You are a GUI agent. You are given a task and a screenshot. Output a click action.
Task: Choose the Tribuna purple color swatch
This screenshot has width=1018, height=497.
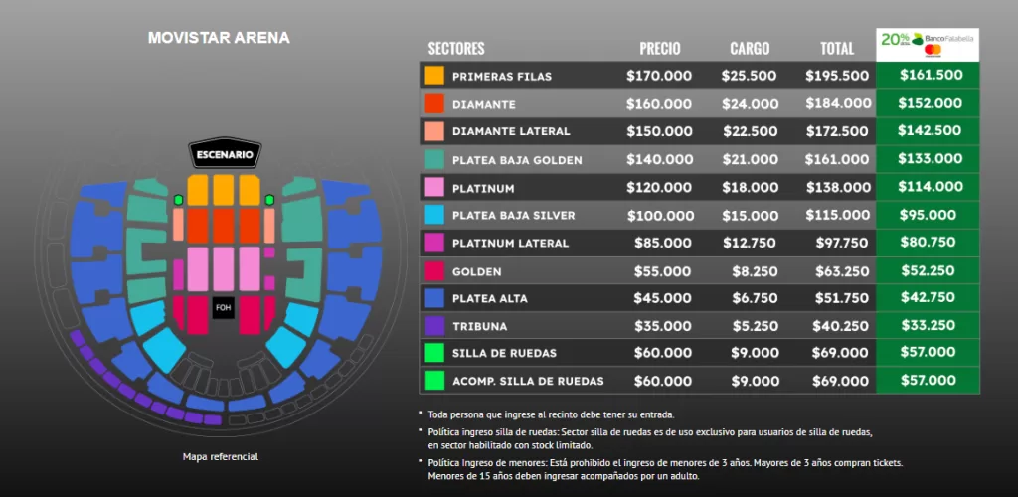(434, 326)
